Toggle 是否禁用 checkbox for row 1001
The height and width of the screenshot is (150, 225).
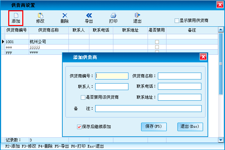(157, 42)
